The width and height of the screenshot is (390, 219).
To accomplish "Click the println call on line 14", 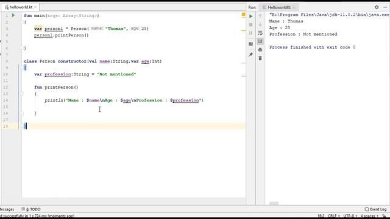I will (54, 100).
